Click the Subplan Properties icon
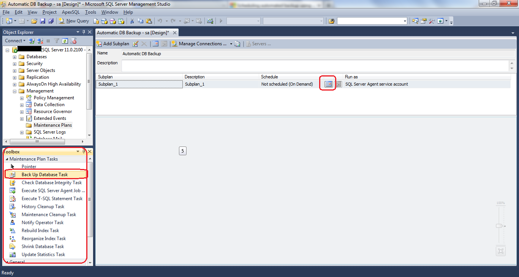 click(135, 44)
